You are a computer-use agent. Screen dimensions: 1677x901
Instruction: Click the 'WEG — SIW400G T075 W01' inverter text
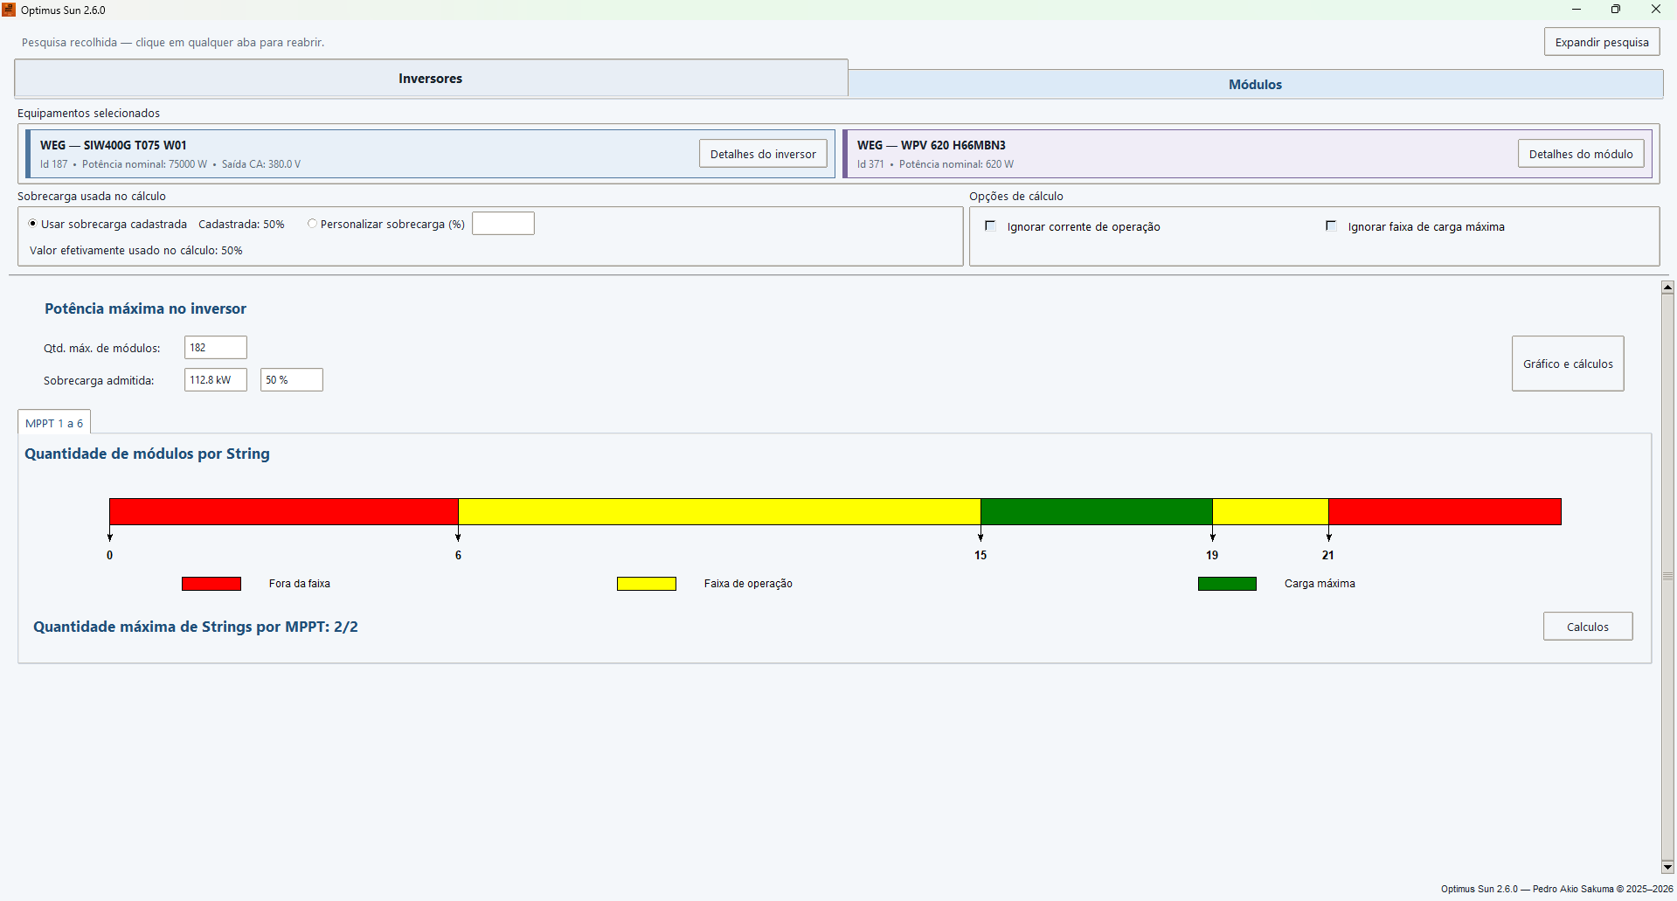tap(114, 146)
